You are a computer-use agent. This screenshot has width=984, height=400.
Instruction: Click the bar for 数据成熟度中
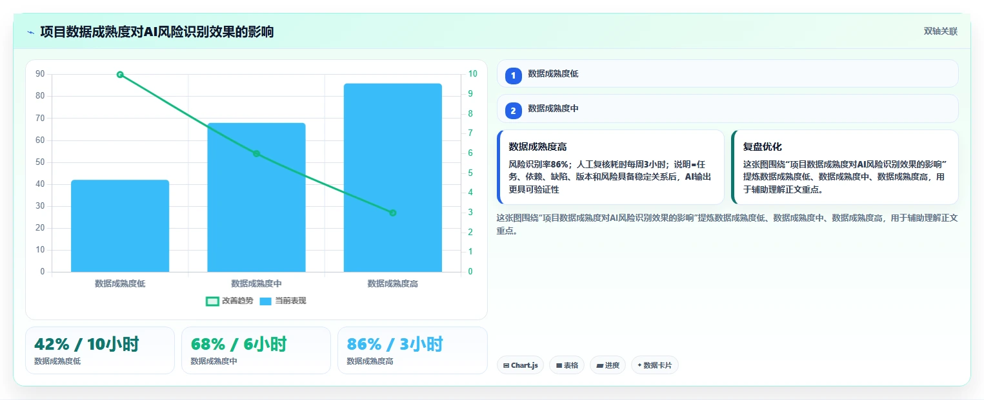coord(256,197)
